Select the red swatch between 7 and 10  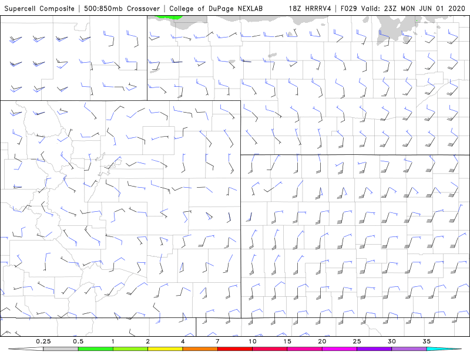pyautogui.click(x=234, y=349)
